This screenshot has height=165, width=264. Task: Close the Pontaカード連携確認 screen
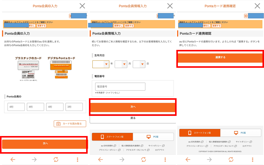(257, 6)
